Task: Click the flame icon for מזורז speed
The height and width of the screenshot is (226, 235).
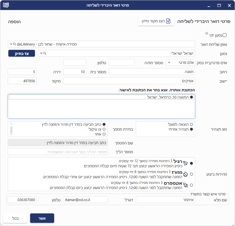Action: 185,174
